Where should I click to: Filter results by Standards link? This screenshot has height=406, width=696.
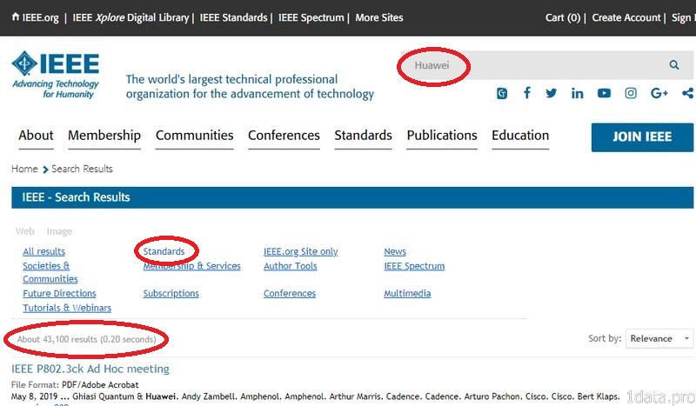(164, 251)
